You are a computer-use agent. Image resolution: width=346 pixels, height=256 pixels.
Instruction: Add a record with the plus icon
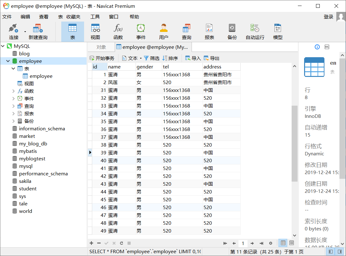point(91,243)
